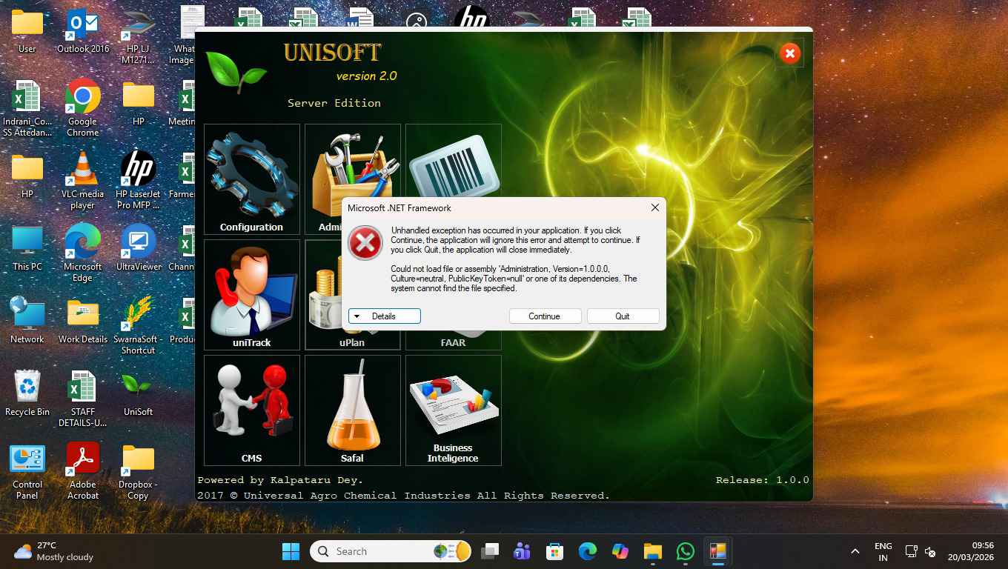Launch the CMS handshake module
Screen dimensions: 1008x569
point(251,410)
